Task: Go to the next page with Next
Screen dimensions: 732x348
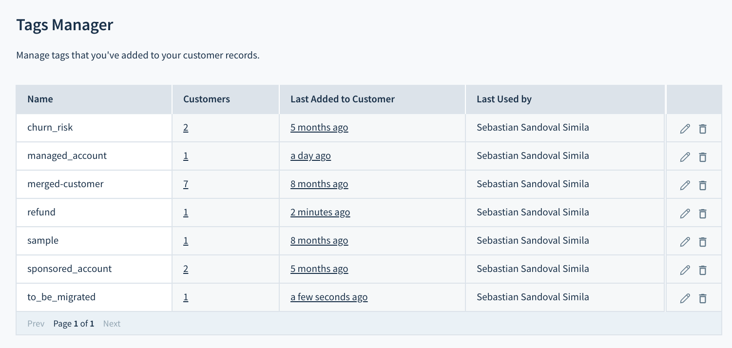Action: [112, 324]
